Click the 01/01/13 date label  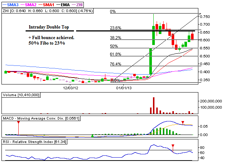(x=124, y=88)
